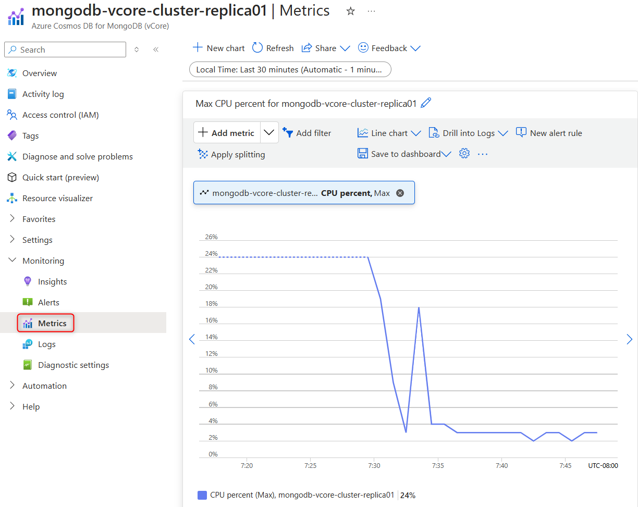Click the Alerts icon in sidebar
Screen dimensions: 638x507
(27, 302)
